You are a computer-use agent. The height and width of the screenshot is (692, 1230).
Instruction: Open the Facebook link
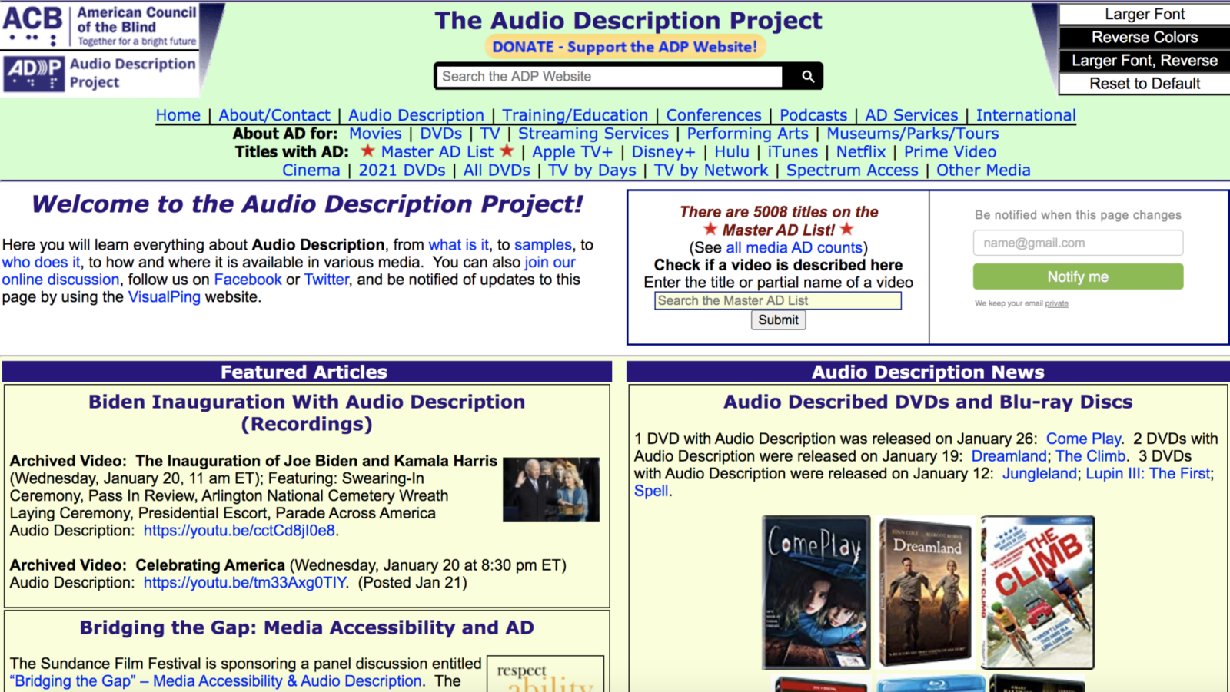(248, 280)
